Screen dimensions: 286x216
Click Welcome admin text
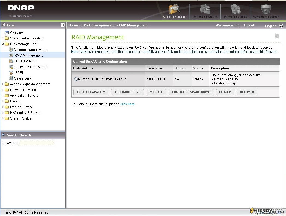coord(228,25)
